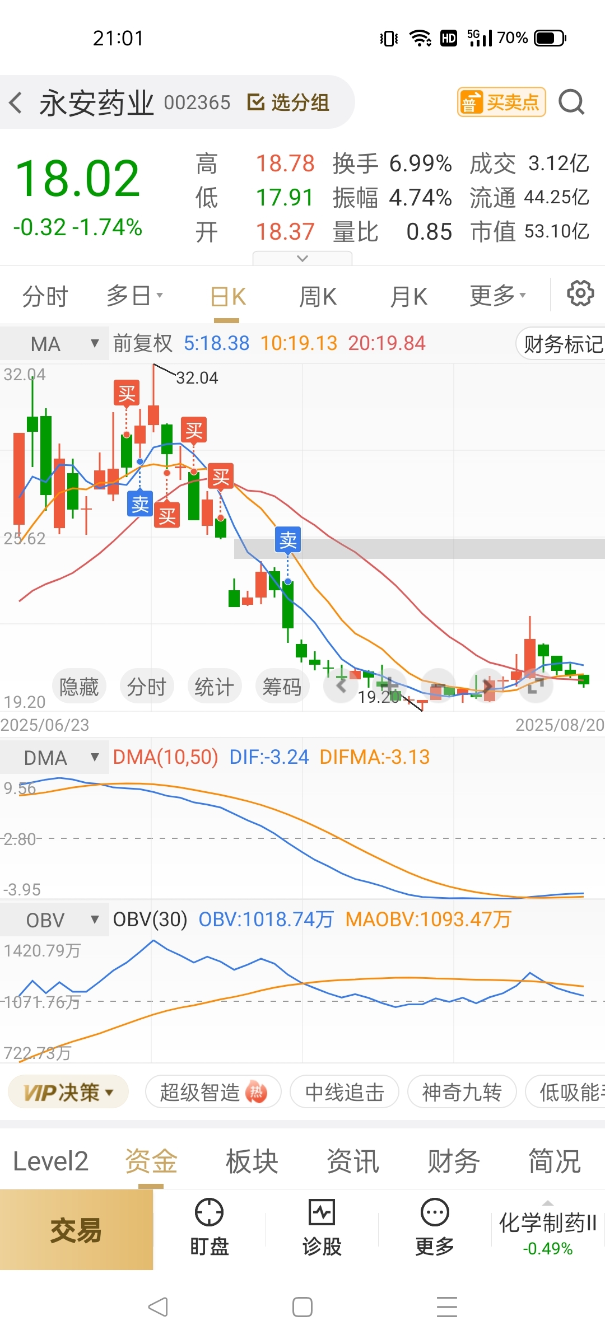This screenshot has width=605, height=1344.
Task: Open 板块 sector tab
Action: pos(252,1161)
